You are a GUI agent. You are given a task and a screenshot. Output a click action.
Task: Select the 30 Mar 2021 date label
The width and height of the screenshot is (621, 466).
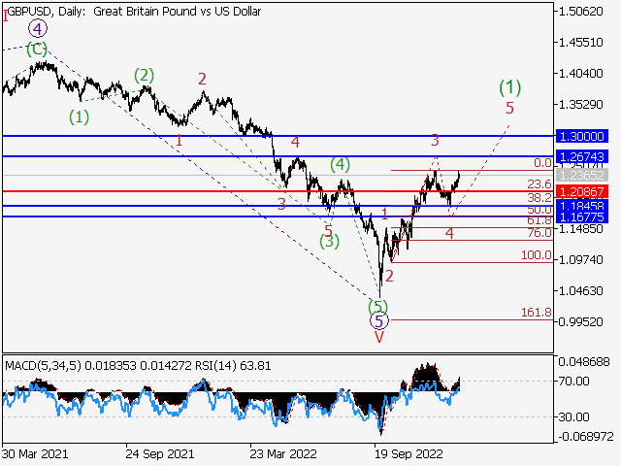(x=35, y=454)
